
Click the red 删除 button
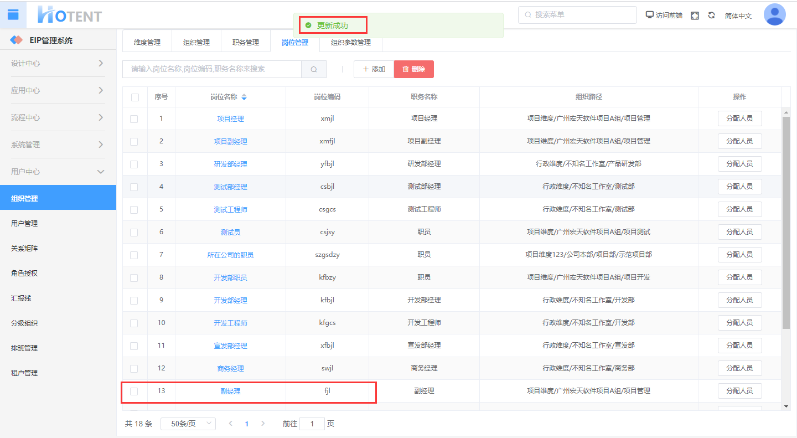pyautogui.click(x=413, y=69)
